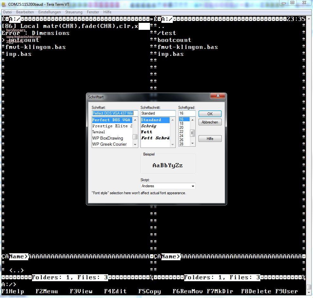Open the Steuerung menu
The height and width of the screenshot is (298, 313).
coord(74,12)
